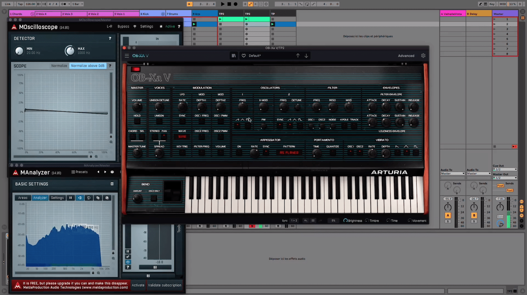Screen dimensions: 527x295
Task: Load the previous OB-Xa V preset with up arrow
Action: click(298, 56)
